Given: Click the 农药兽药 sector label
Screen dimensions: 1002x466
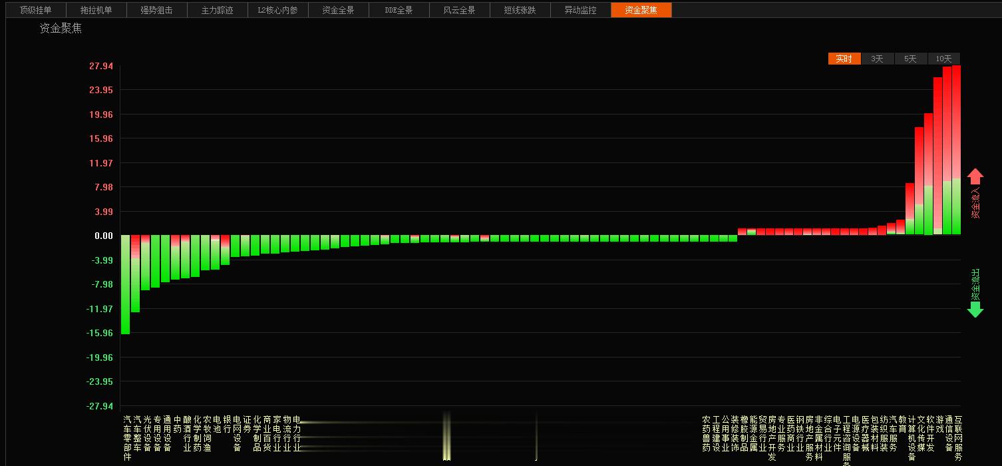Looking at the screenshot, I should (x=706, y=434).
